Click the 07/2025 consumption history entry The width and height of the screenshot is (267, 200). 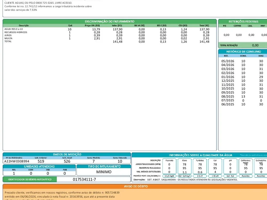(x=242, y=101)
